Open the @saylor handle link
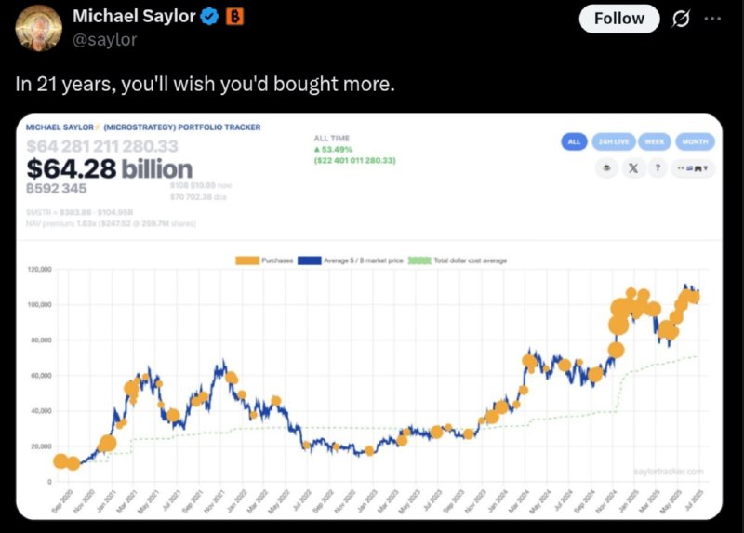 [x=105, y=39]
